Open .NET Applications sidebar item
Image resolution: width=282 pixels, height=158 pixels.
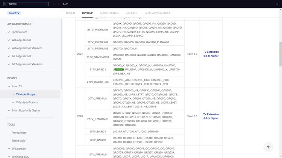click(21, 56)
